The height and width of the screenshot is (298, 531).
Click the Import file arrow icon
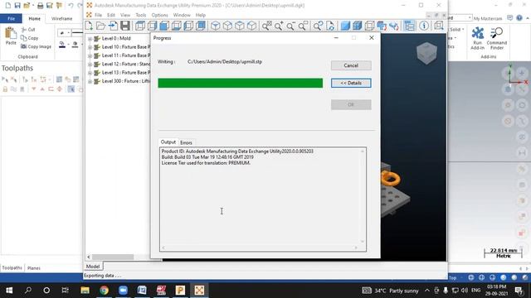pos(113,26)
